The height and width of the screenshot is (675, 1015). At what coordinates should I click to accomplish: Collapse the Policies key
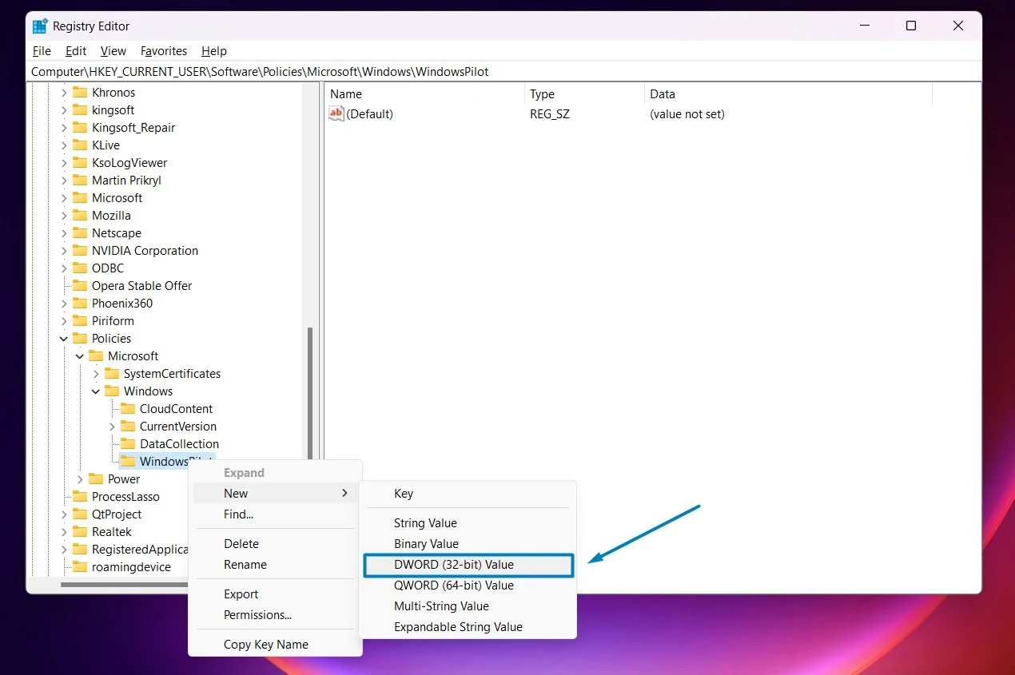coord(64,338)
